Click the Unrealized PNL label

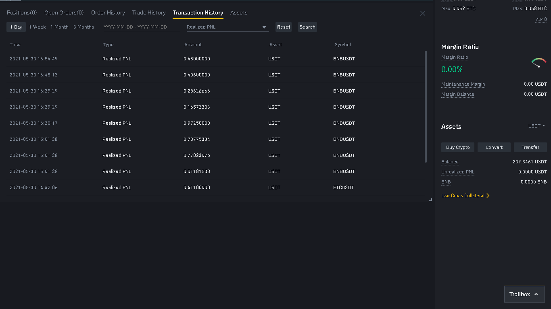point(458,172)
